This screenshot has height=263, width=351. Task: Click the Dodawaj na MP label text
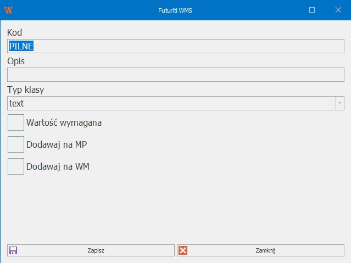coord(57,144)
